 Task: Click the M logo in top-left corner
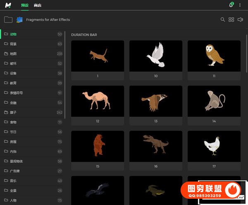click(8, 5)
